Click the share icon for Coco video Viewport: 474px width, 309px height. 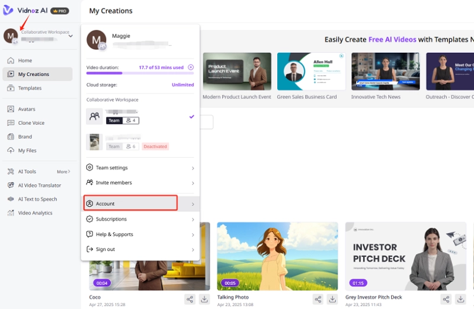pyautogui.click(x=190, y=300)
